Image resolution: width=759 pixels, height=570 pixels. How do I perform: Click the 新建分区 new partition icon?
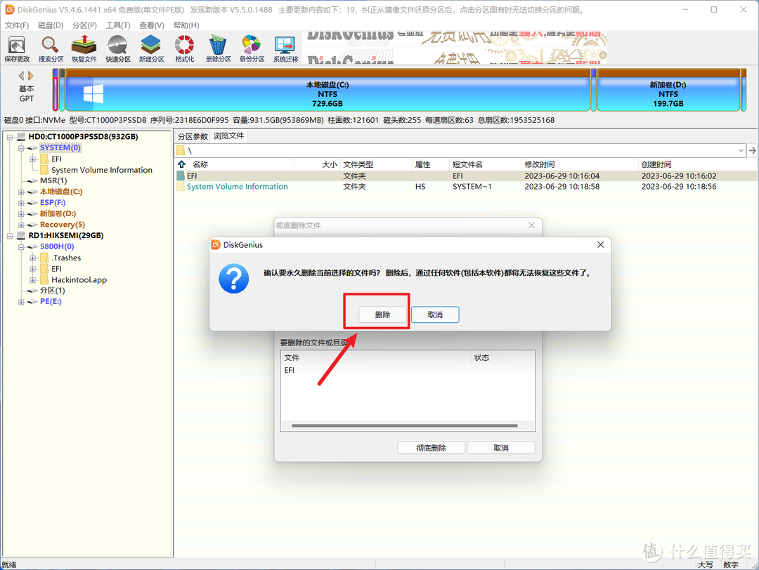tap(151, 49)
